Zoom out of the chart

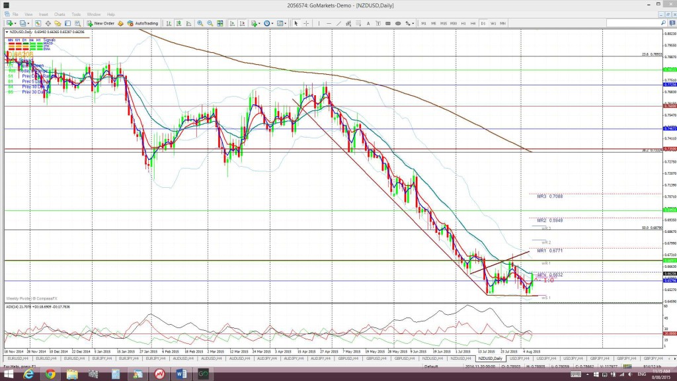click(210, 23)
